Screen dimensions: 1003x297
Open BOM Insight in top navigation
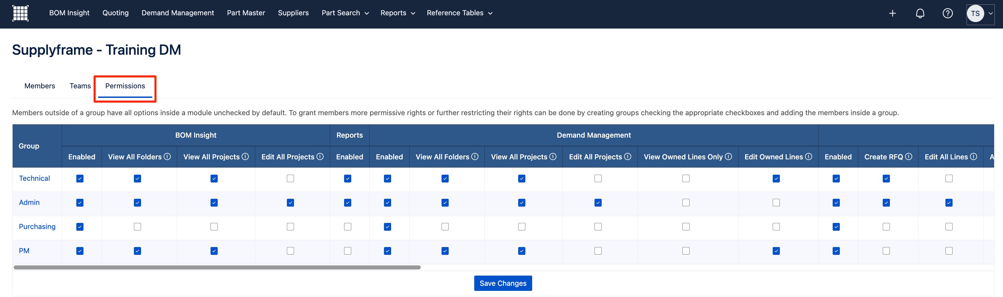click(69, 13)
